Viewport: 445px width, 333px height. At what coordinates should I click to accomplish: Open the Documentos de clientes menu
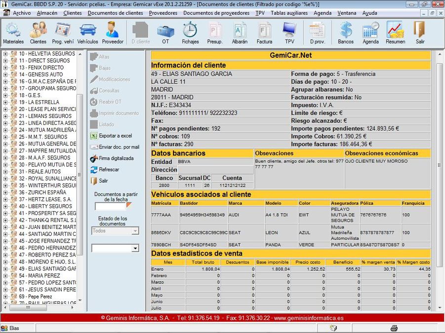[x=115, y=13]
